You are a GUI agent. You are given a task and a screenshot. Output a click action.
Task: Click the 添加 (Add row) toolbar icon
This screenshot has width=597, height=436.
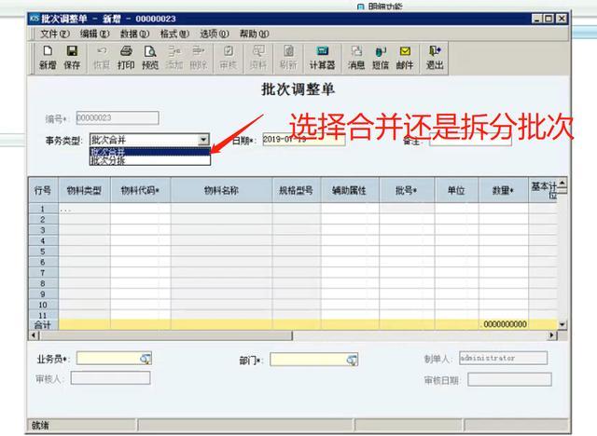174,58
